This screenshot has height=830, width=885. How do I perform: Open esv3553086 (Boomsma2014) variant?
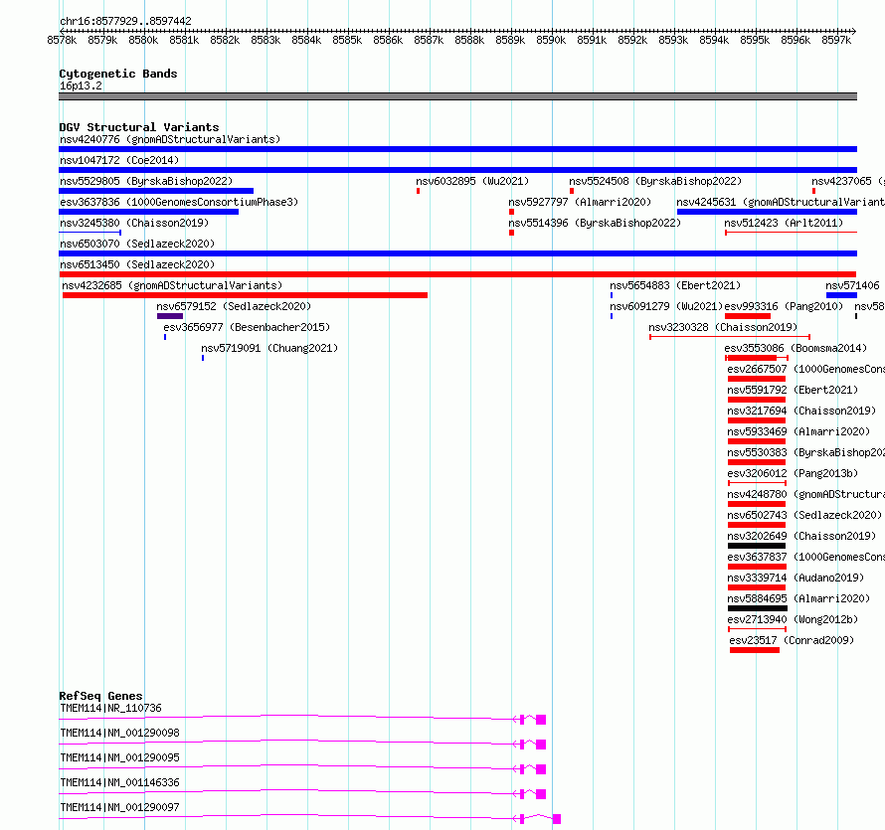[x=796, y=348]
